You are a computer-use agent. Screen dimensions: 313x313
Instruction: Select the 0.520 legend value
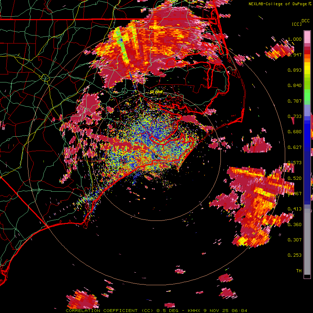tap(295, 178)
